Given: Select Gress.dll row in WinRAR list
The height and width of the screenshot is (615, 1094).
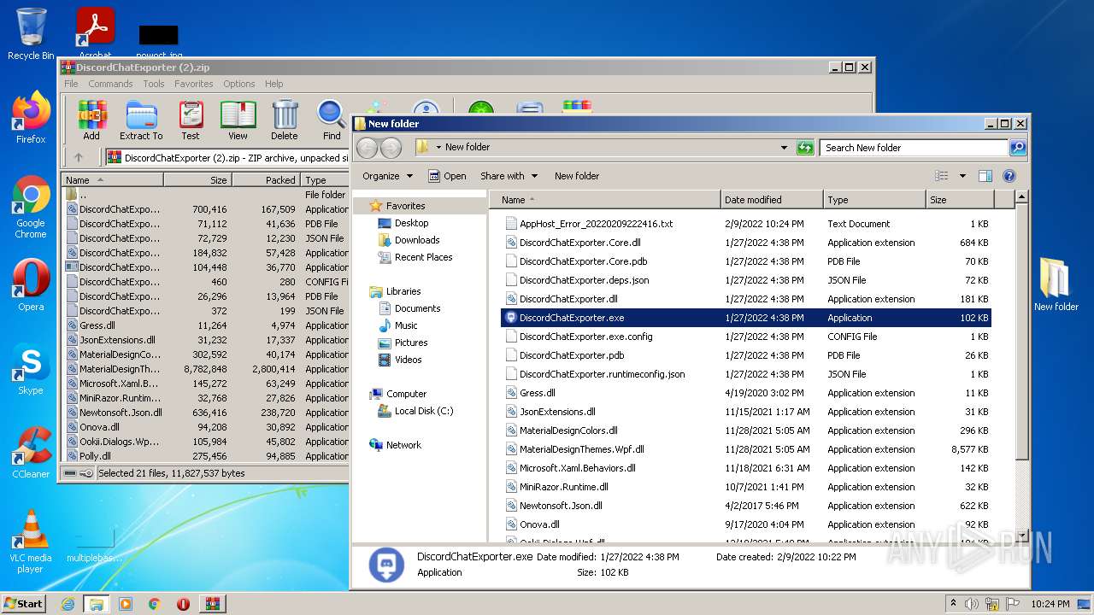Looking at the screenshot, I should tap(206, 325).
